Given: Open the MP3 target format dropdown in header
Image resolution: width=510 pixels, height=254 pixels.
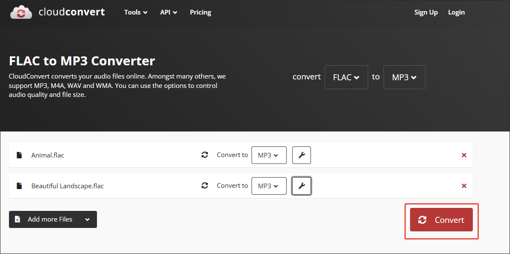Looking at the screenshot, I should [404, 77].
